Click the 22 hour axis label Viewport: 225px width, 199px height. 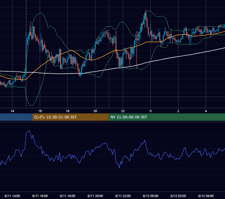tap(123, 111)
